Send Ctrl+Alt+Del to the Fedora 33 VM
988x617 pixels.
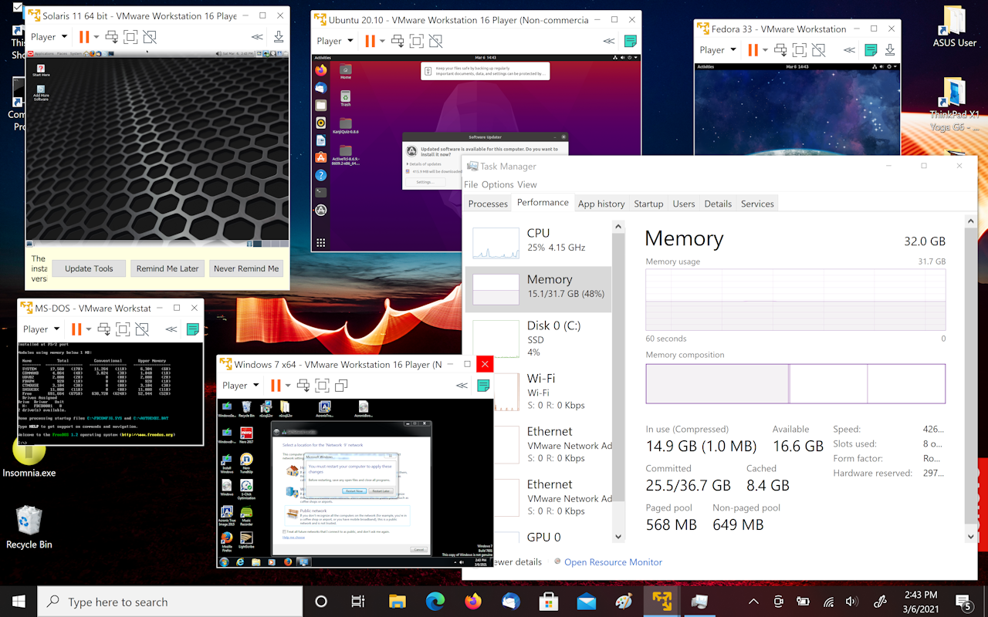pos(780,50)
